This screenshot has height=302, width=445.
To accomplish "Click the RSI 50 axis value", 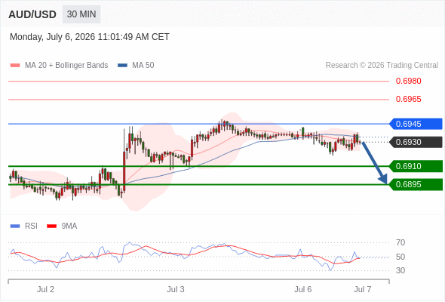I will pyautogui.click(x=400, y=257).
